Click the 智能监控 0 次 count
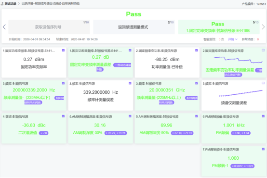 [221, 39]
